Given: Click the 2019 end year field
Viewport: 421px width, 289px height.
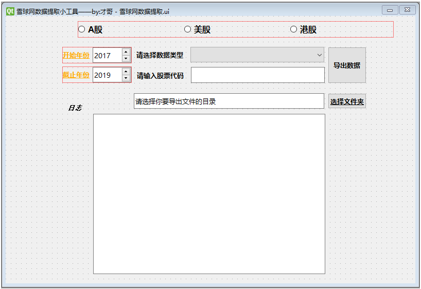Looking at the screenshot, I should pyautogui.click(x=108, y=75).
